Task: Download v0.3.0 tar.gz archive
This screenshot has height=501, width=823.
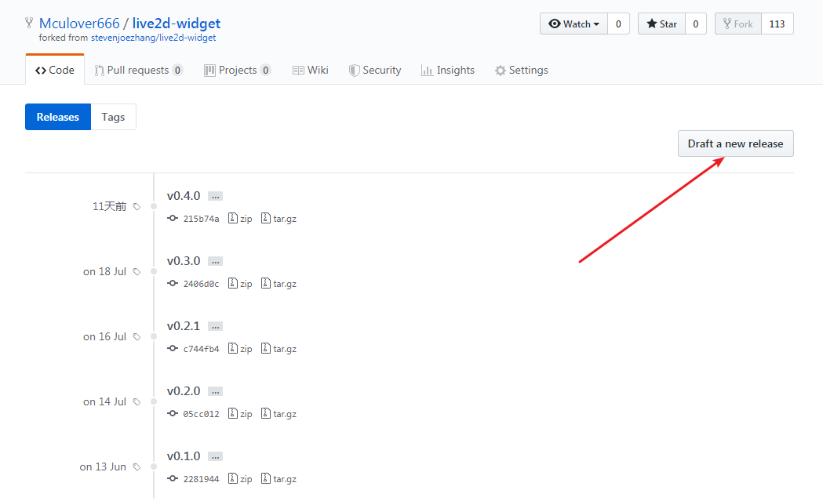Action: (x=279, y=283)
